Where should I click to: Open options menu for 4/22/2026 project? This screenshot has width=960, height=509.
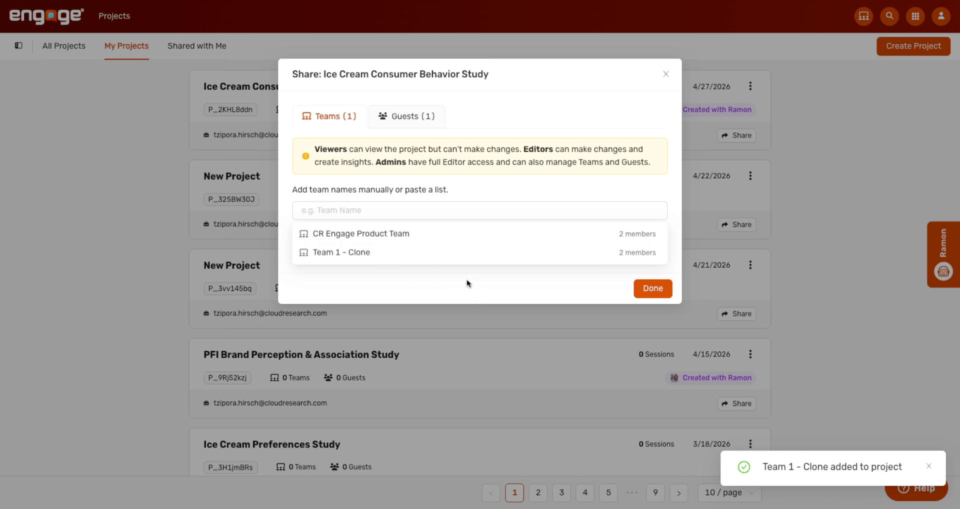pos(750,175)
